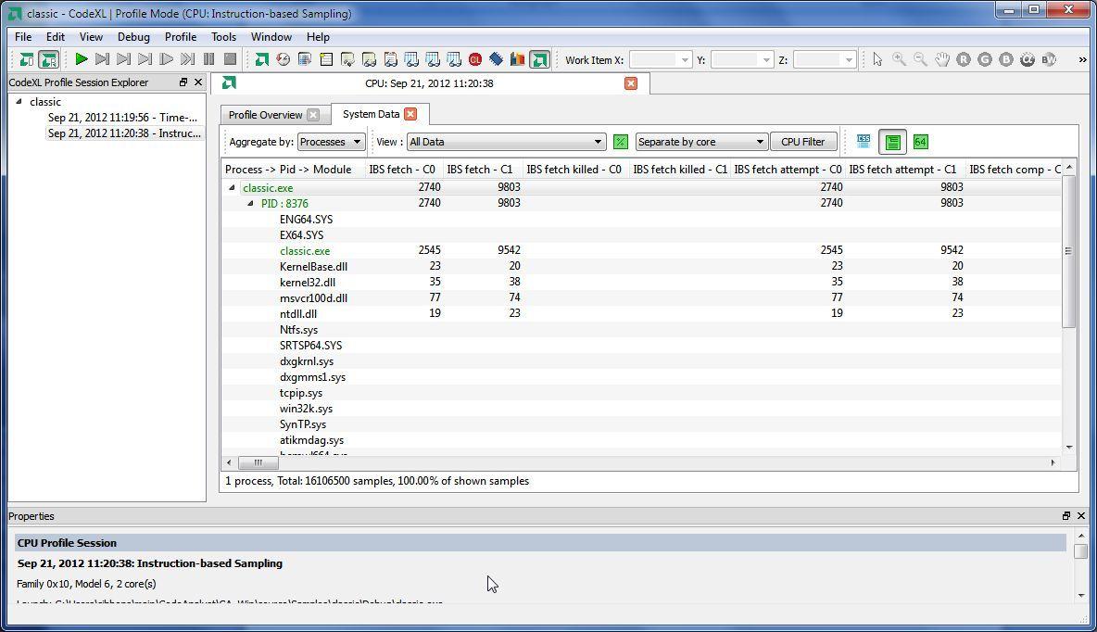Select the pointer arrow tool
This screenshot has width=1097, height=632.
coord(877,59)
